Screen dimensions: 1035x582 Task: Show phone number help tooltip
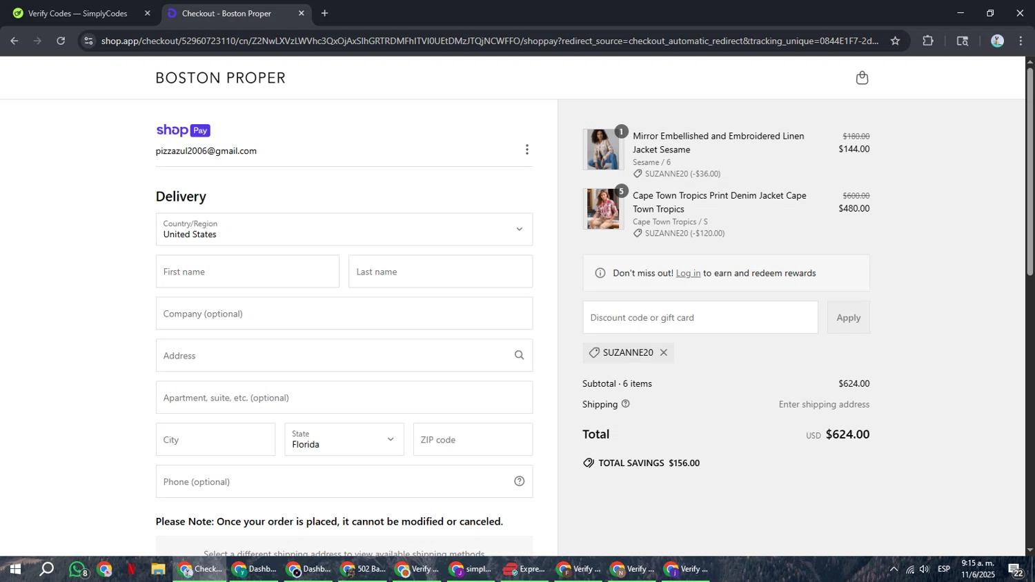(x=520, y=481)
